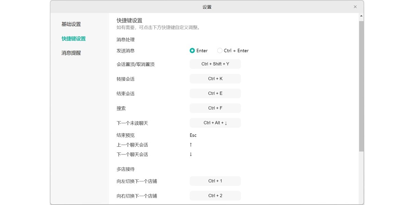Switch send message shortcut to Ctrl + Enter
Image resolution: width=411 pixels, height=205 pixels.
pyautogui.click(x=220, y=51)
